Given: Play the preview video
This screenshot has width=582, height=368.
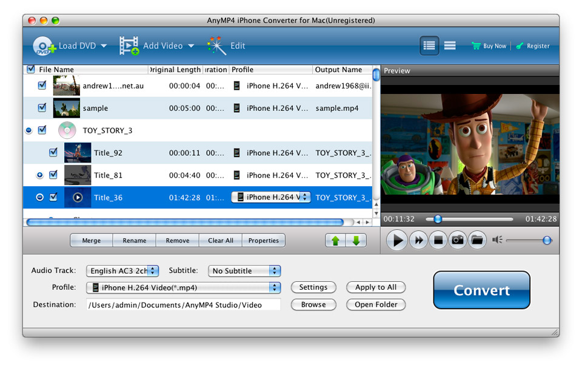Looking at the screenshot, I should [x=396, y=240].
